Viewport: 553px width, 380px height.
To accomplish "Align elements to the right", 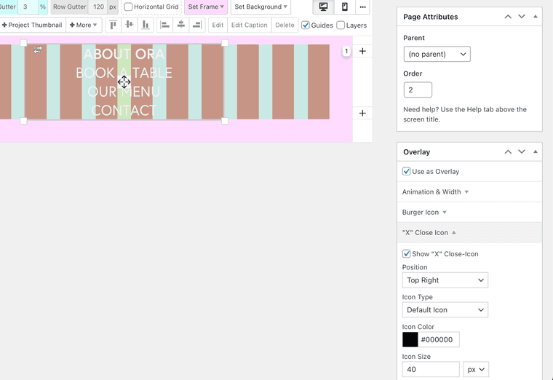I will click(x=196, y=25).
